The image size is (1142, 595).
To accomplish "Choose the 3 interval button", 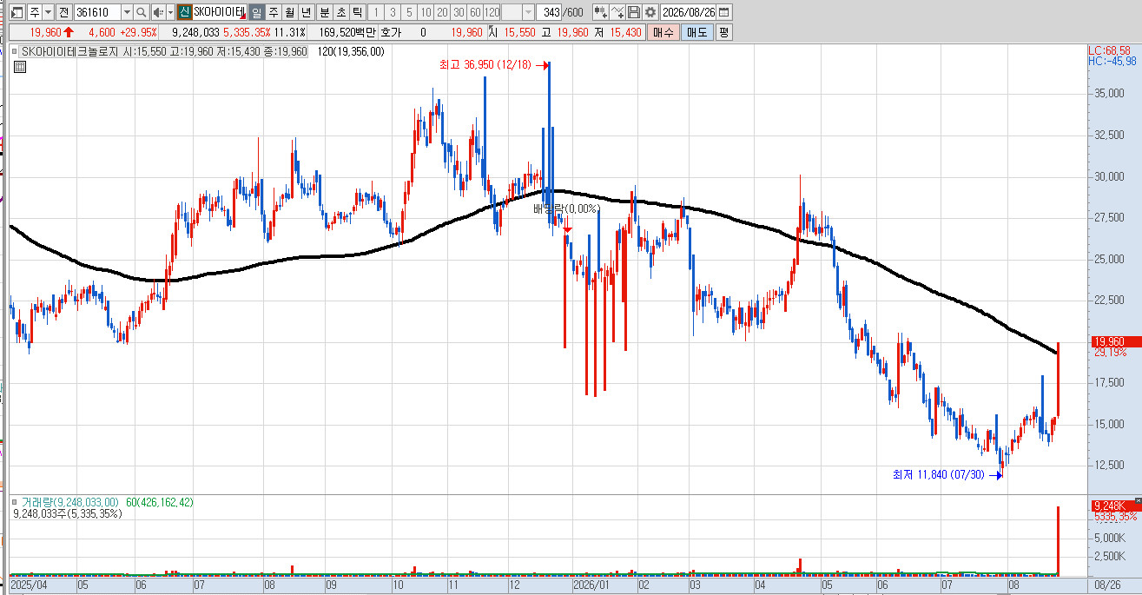I will click(x=393, y=12).
